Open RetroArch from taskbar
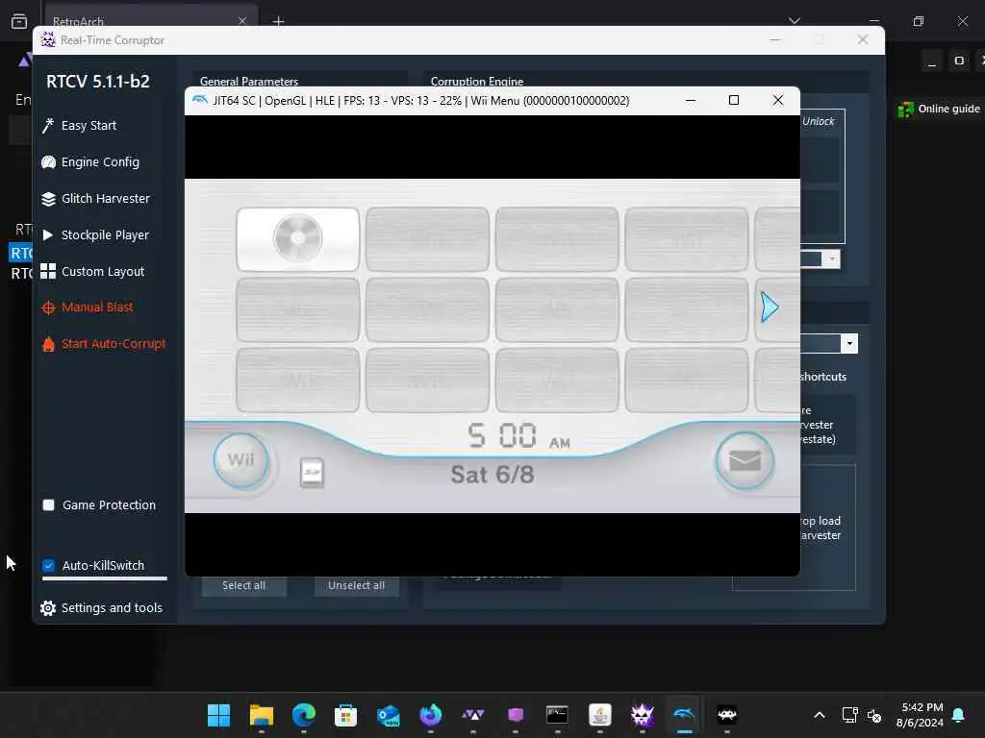985x738 pixels. pyautogui.click(x=727, y=715)
